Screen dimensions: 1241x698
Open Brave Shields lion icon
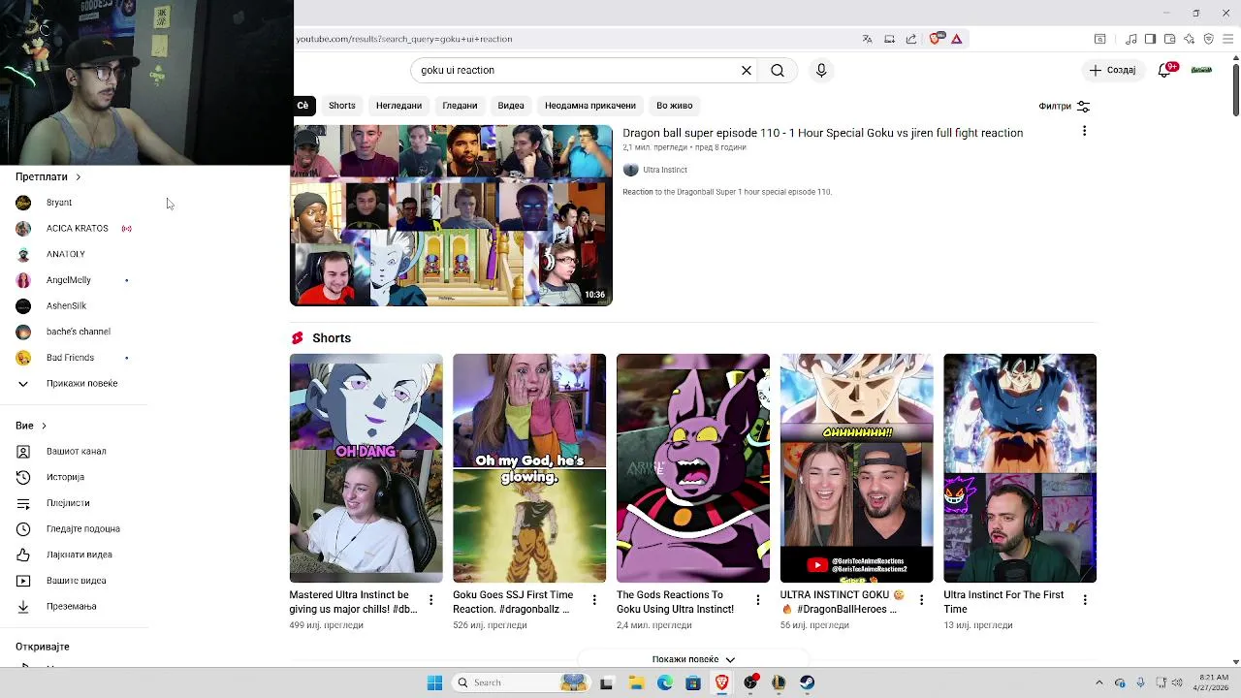[x=935, y=39]
